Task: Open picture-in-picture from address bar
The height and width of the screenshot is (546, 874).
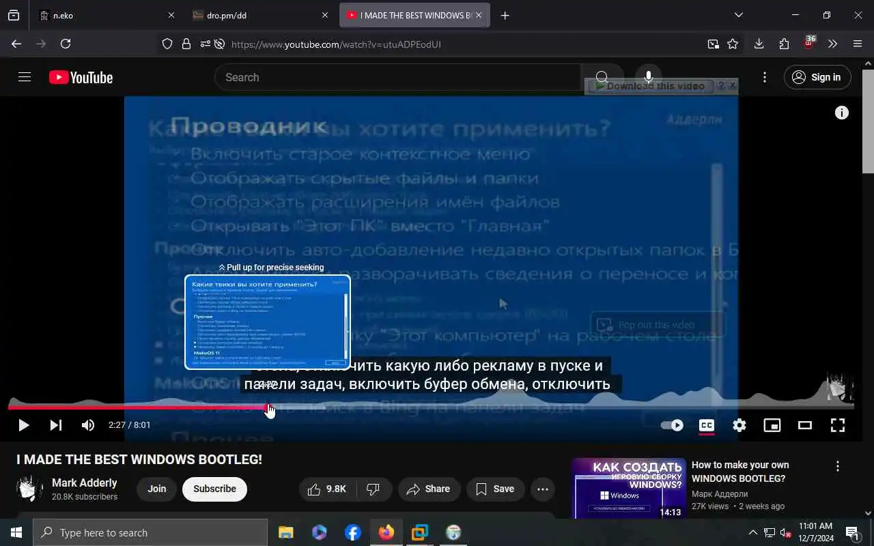Action: click(x=713, y=44)
